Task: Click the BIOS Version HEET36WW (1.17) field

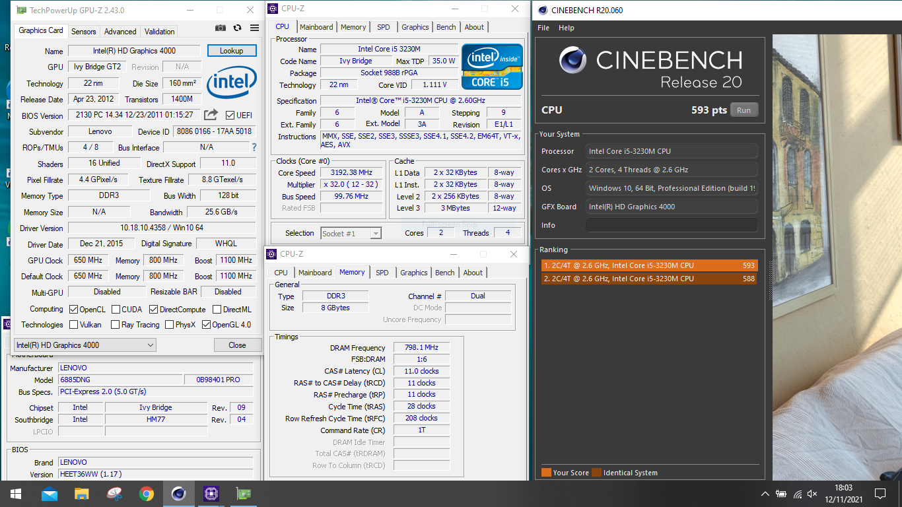Action: [156, 474]
